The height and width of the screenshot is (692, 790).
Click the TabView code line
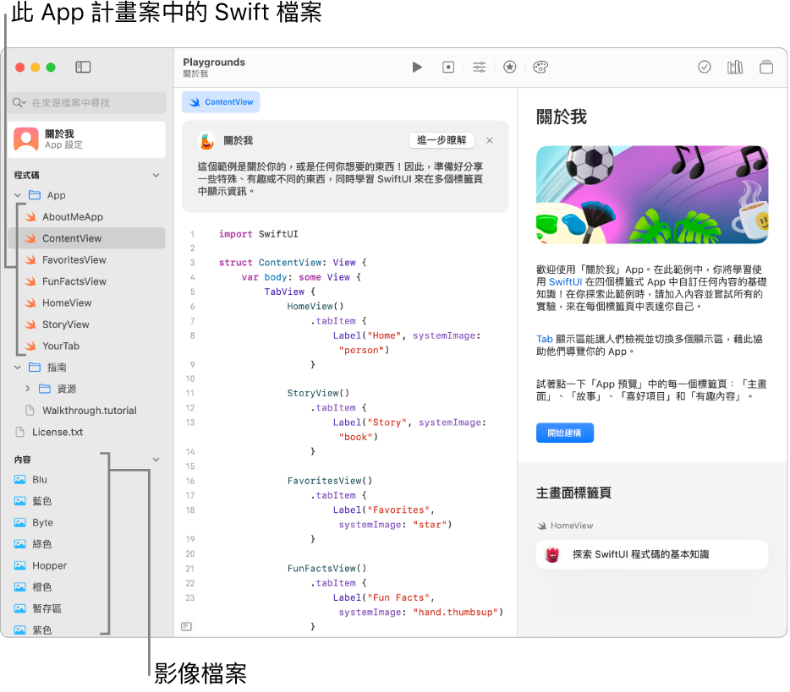pyautogui.click(x=289, y=292)
